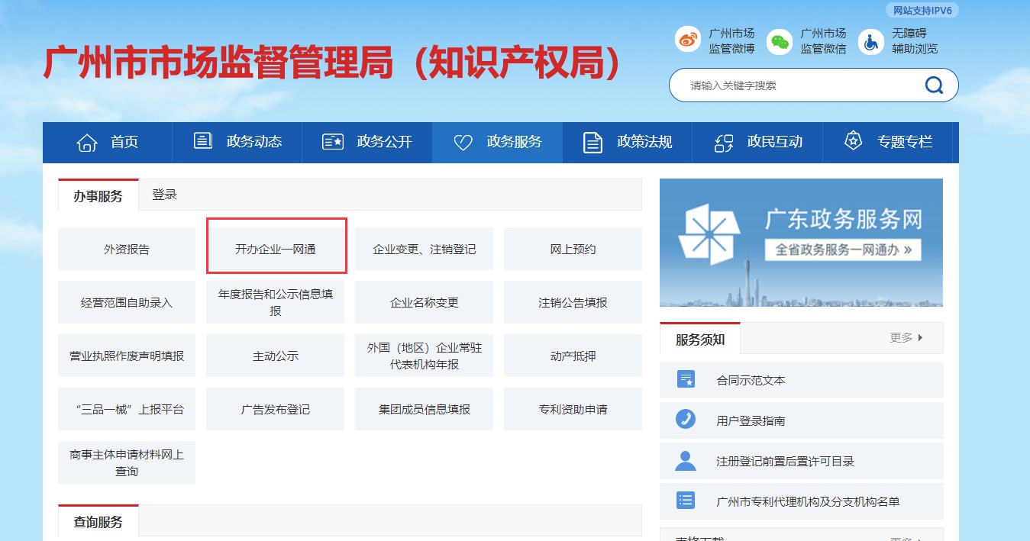Click the exchange icon beside 政民互动
Screen dimensions: 1030x541
[x=724, y=142]
